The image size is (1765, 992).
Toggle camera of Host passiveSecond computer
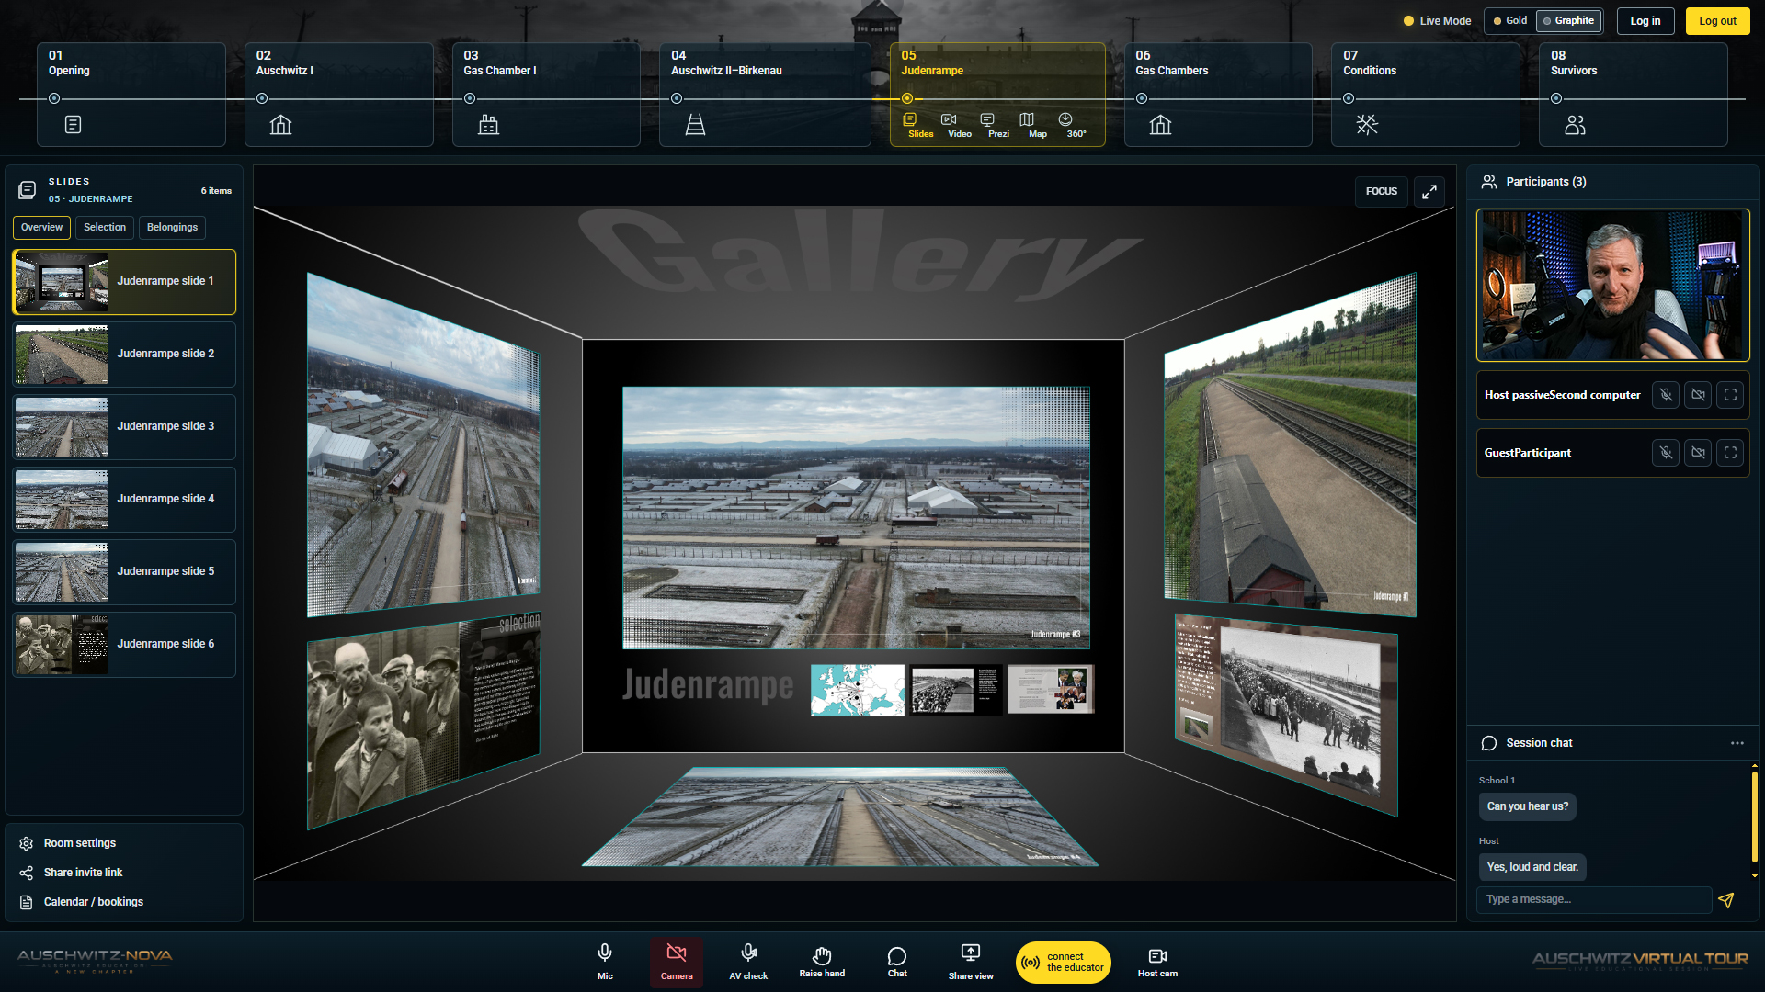[x=1698, y=395]
